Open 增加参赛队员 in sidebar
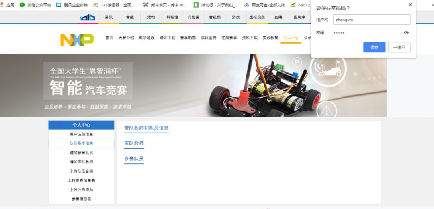The height and width of the screenshot is (209, 434). point(81,153)
